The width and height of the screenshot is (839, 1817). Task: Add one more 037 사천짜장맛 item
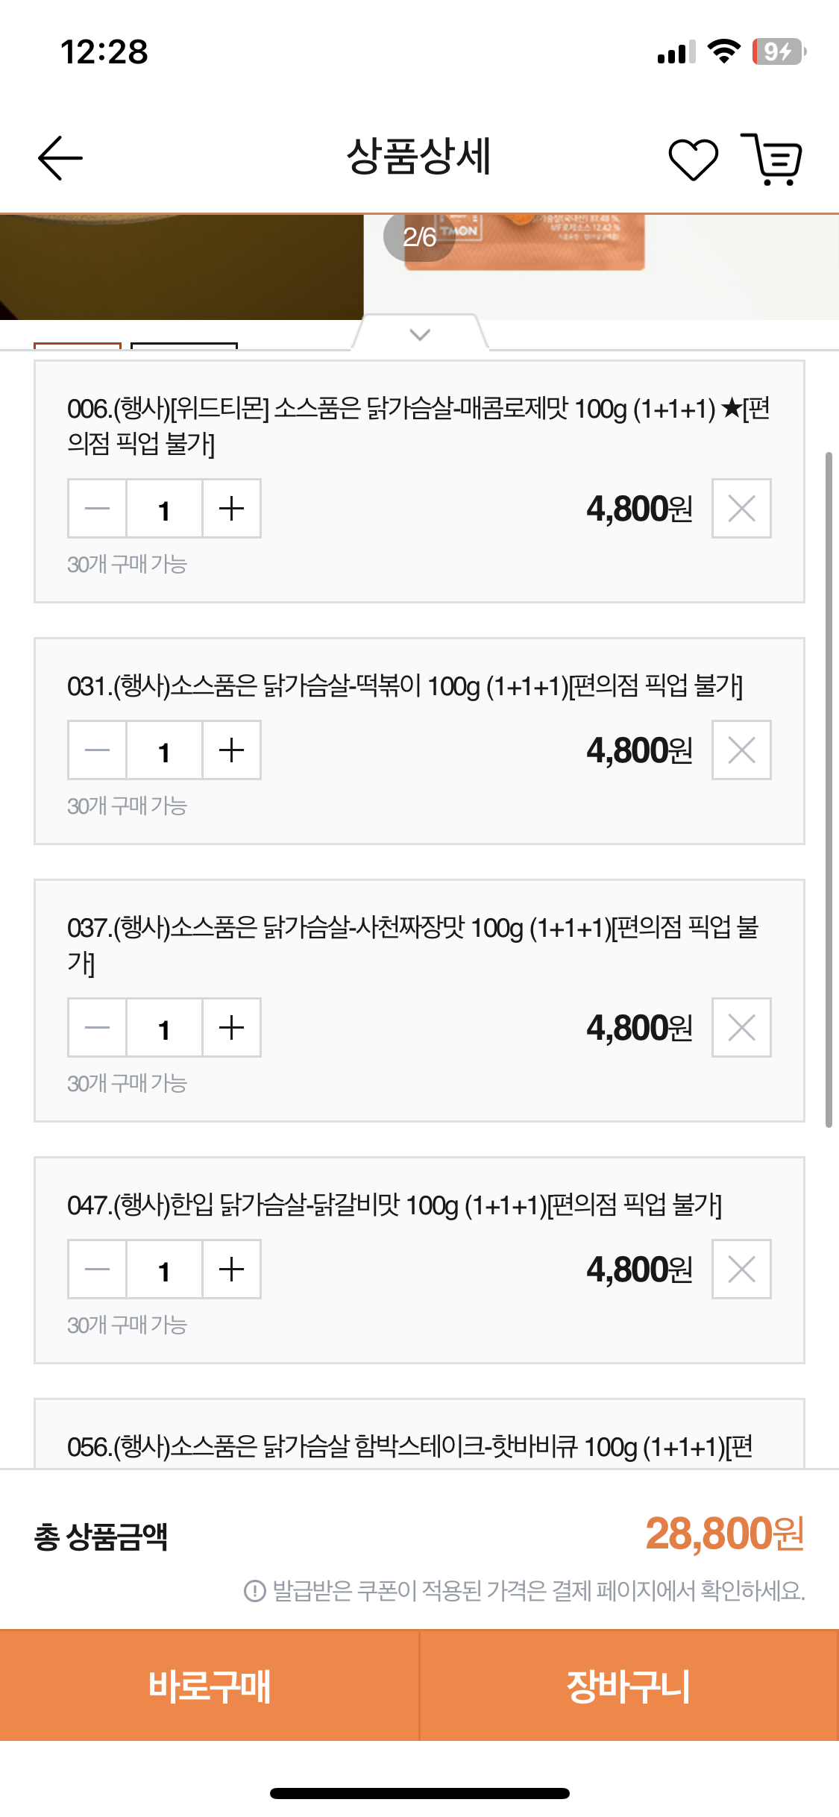232,1028
